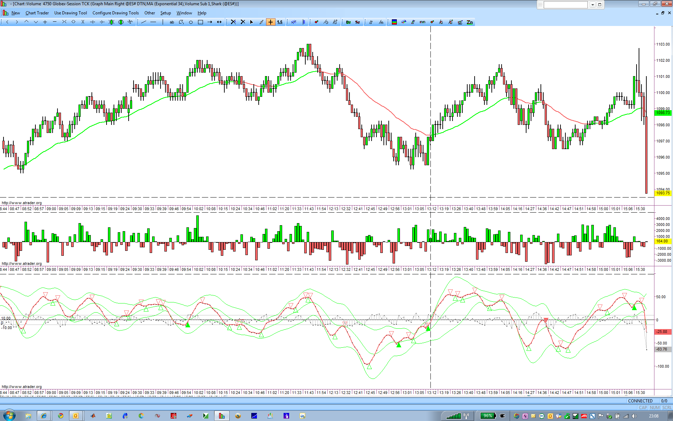Toggle the crosshair cursor button
Viewport: 673px width, 421px height.
point(271,22)
